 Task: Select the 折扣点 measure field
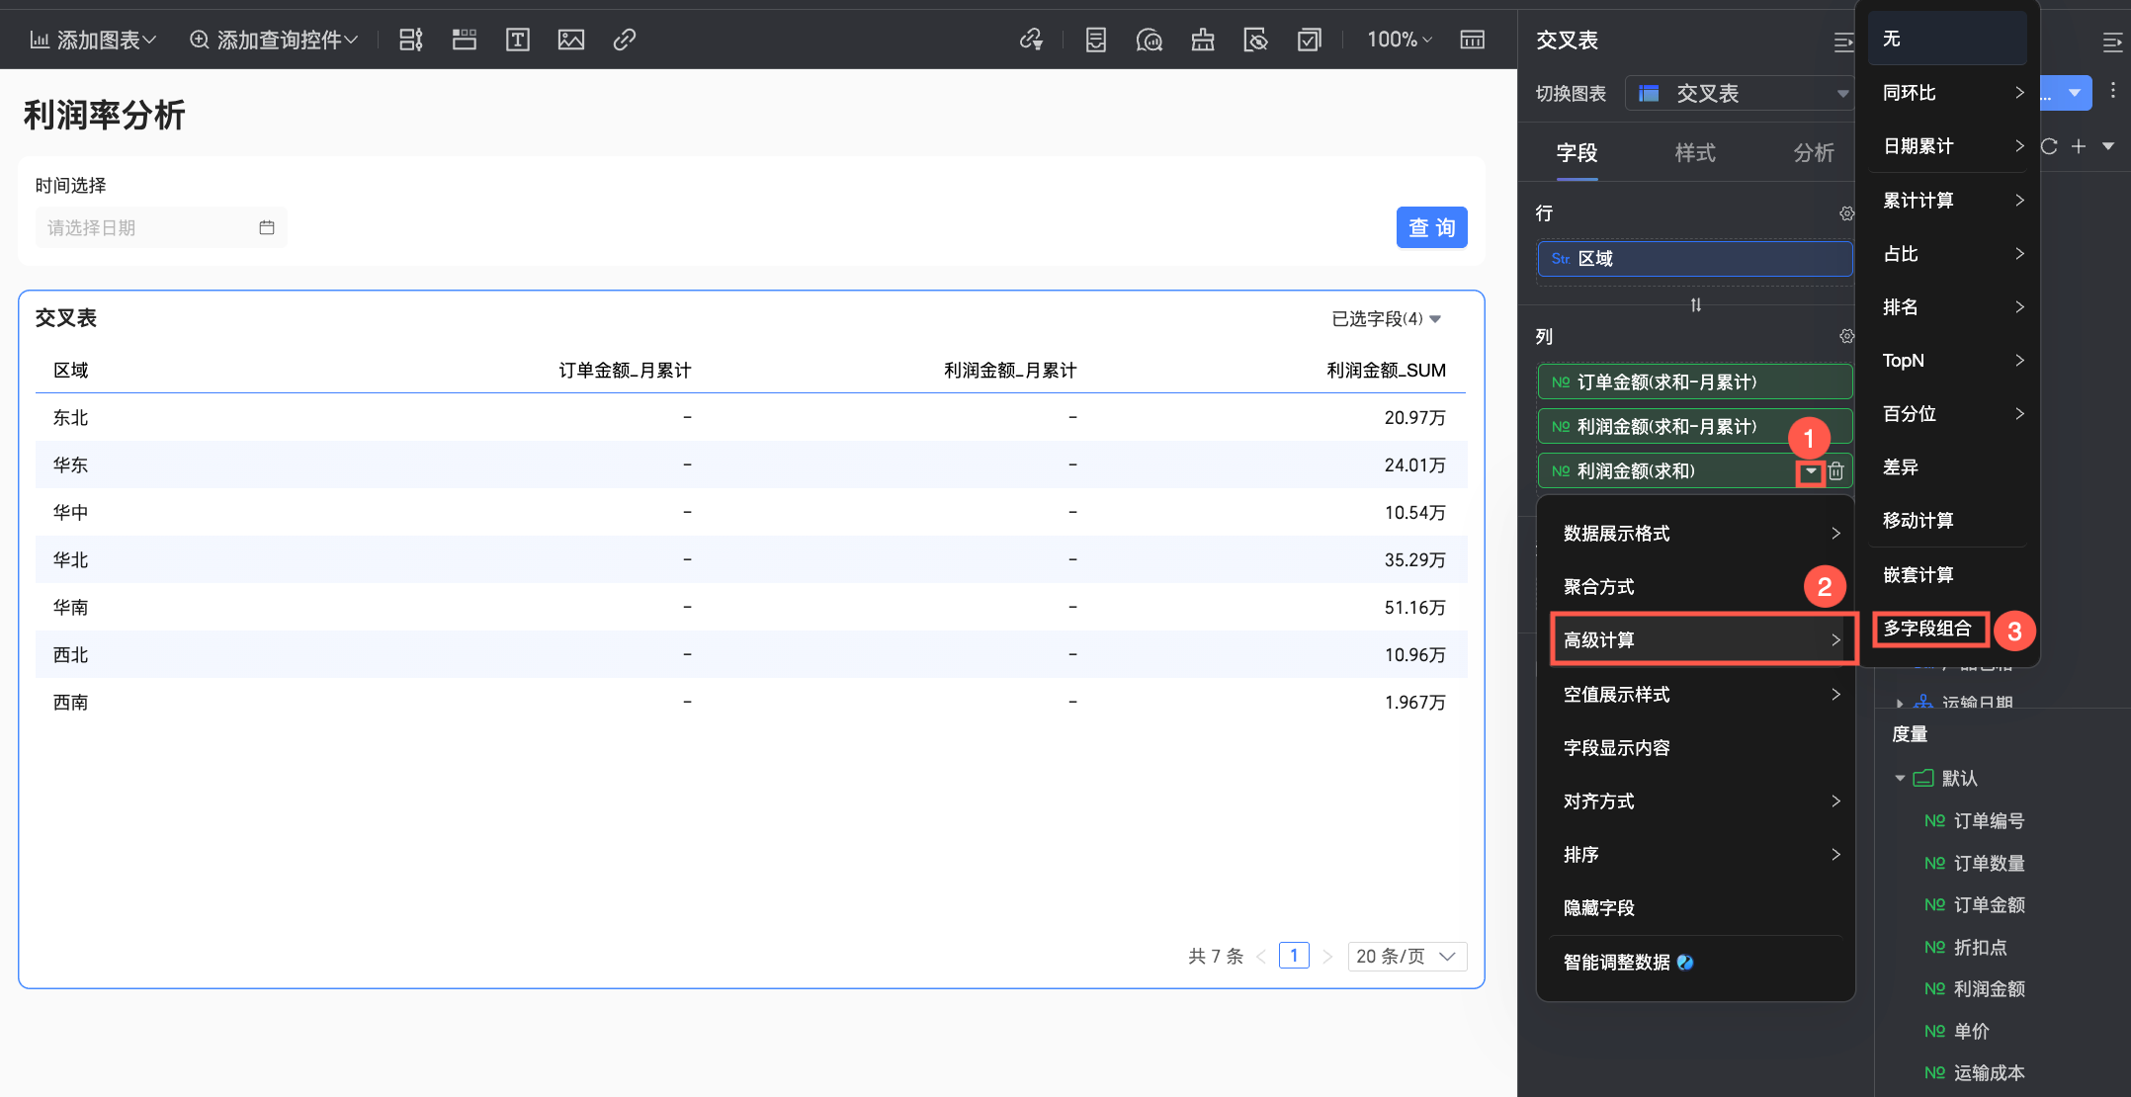(1980, 947)
